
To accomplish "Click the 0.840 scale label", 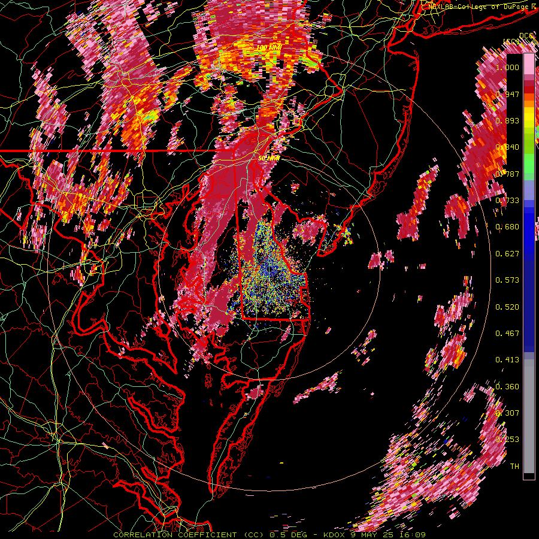I will pos(507,147).
